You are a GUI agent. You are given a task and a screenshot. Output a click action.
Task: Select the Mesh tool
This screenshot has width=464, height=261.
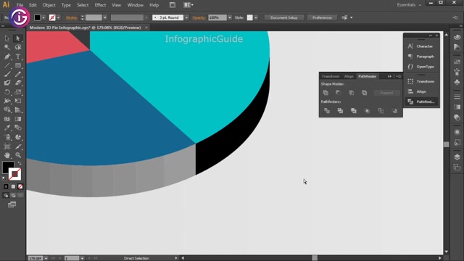7,119
